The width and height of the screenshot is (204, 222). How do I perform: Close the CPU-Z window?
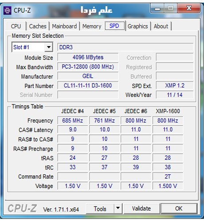189,8
